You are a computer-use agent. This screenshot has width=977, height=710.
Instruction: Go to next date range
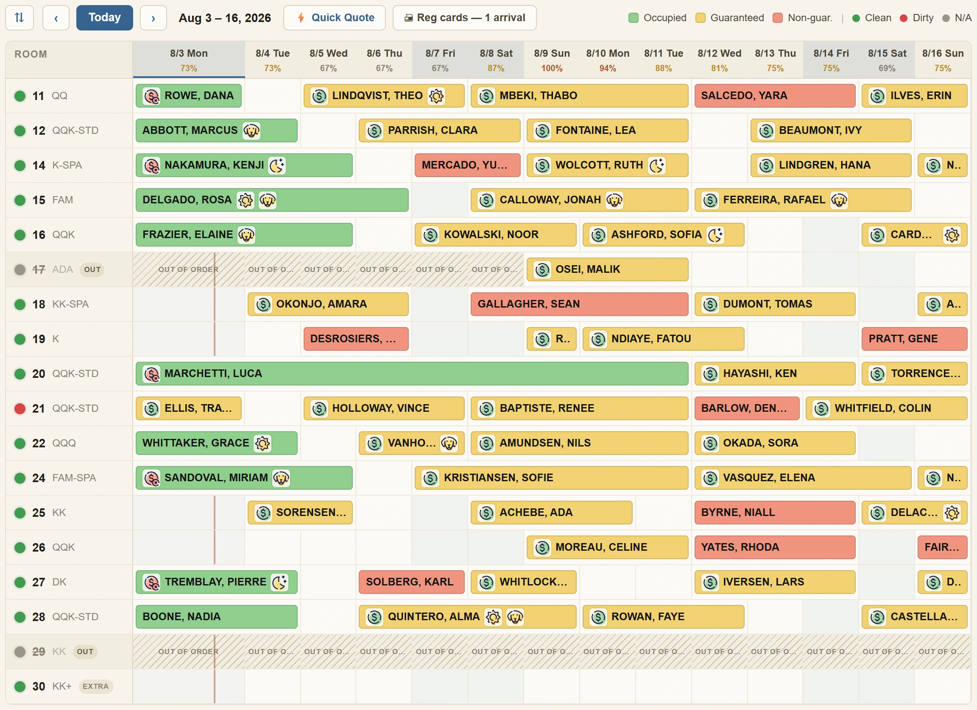coord(154,18)
